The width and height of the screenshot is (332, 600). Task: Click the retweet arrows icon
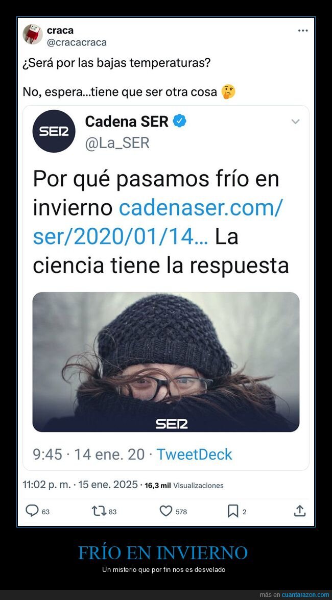pos(99,511)
